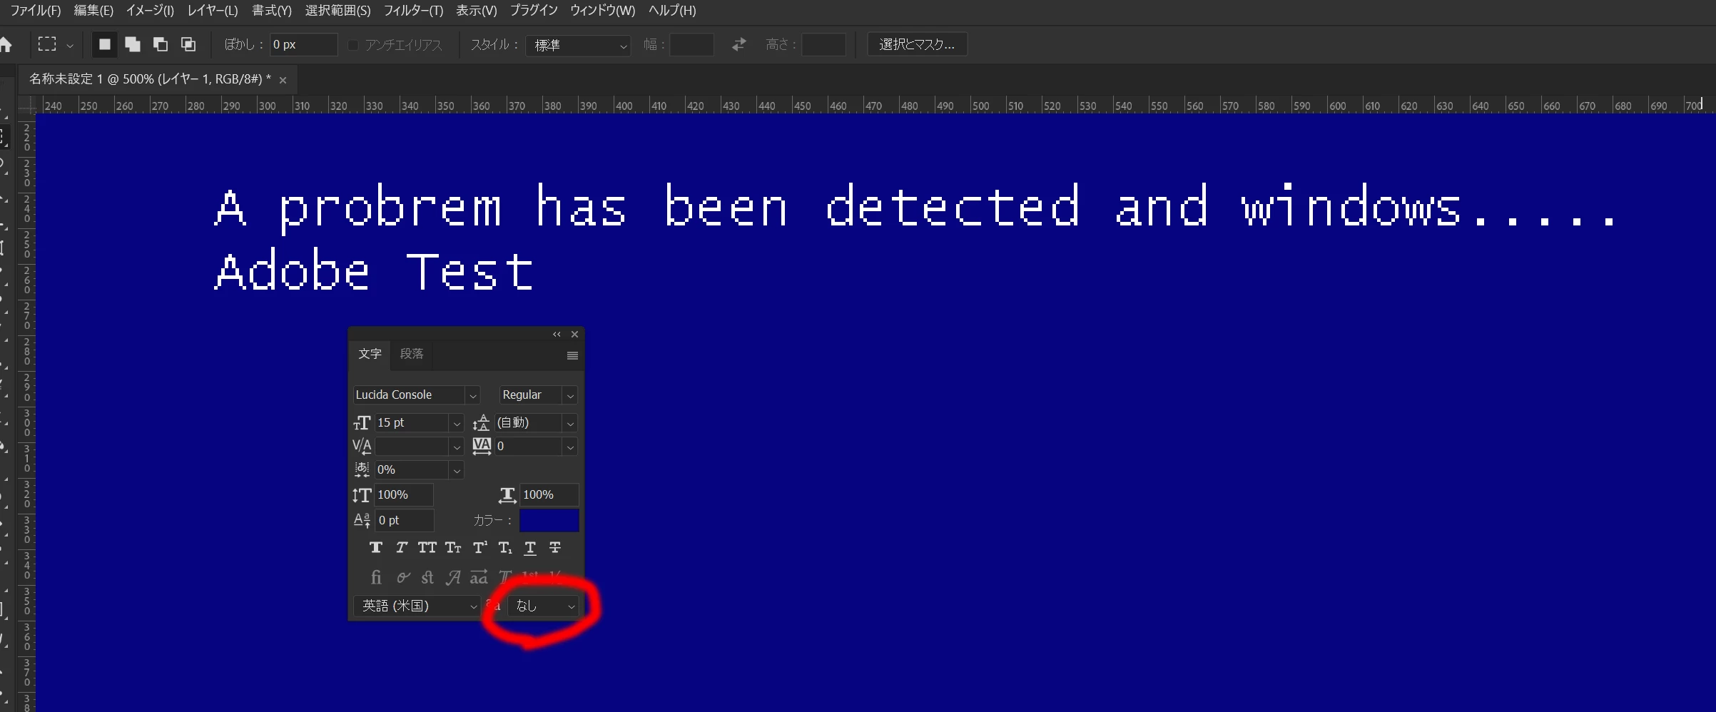Click the horizontal scale 100% field
This screenshot has height=712, width=1716.
(549, 494)
